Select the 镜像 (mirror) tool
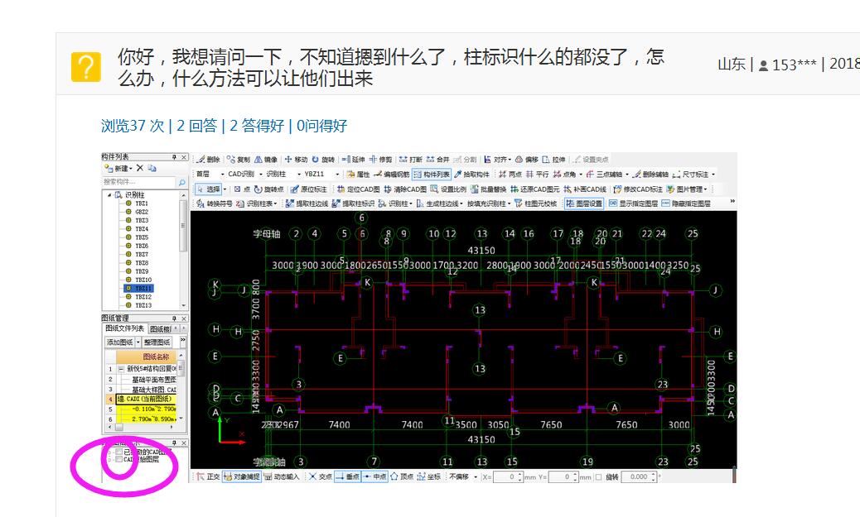860x517 pixels. tap(265, 160)
